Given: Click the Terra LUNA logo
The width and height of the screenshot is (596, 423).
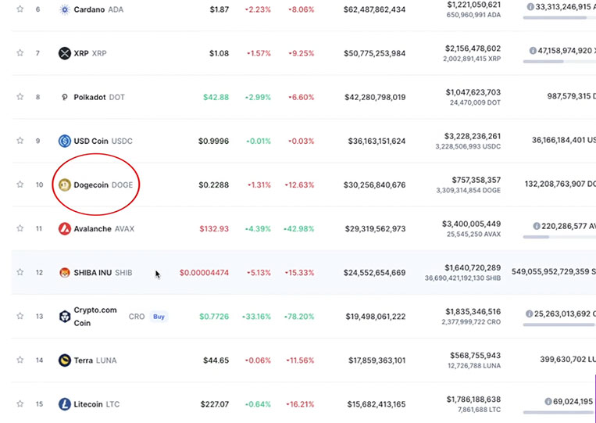Looking at the screenshot, I should point(65,360).
